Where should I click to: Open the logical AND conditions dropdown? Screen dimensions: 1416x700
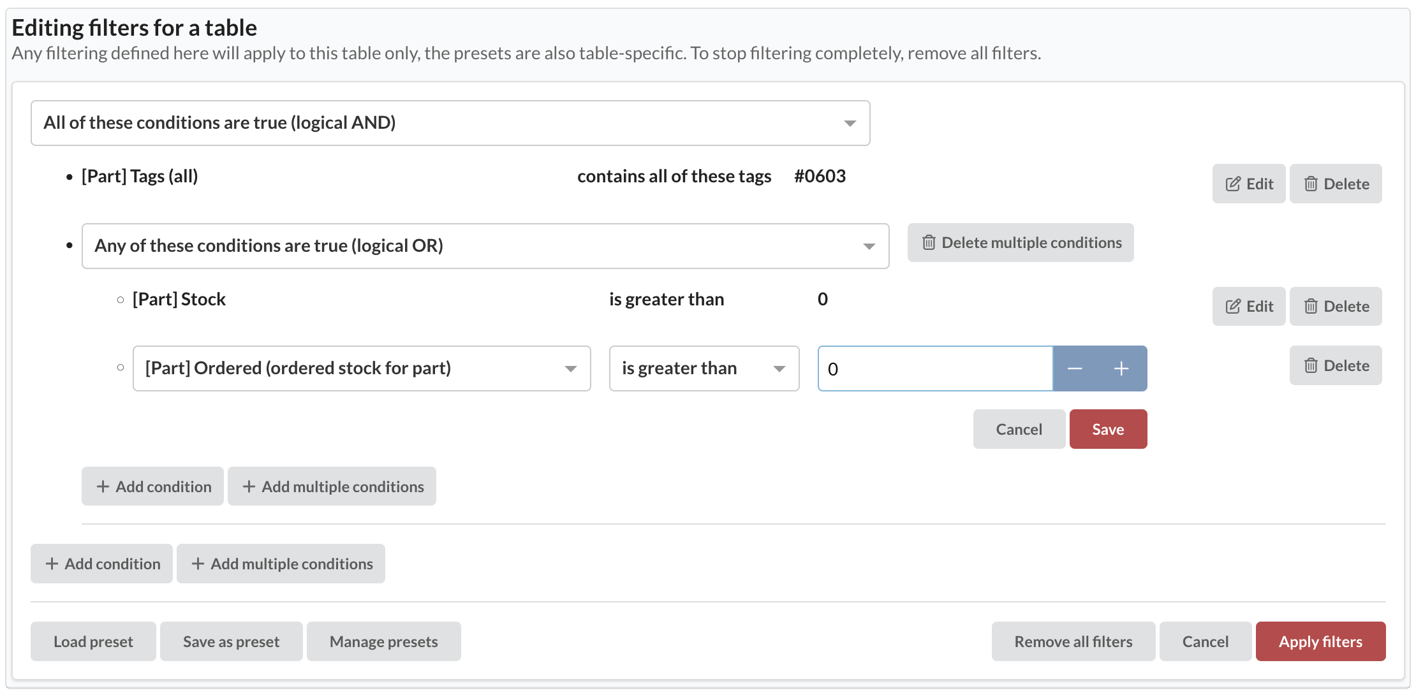tap(450, 123)
